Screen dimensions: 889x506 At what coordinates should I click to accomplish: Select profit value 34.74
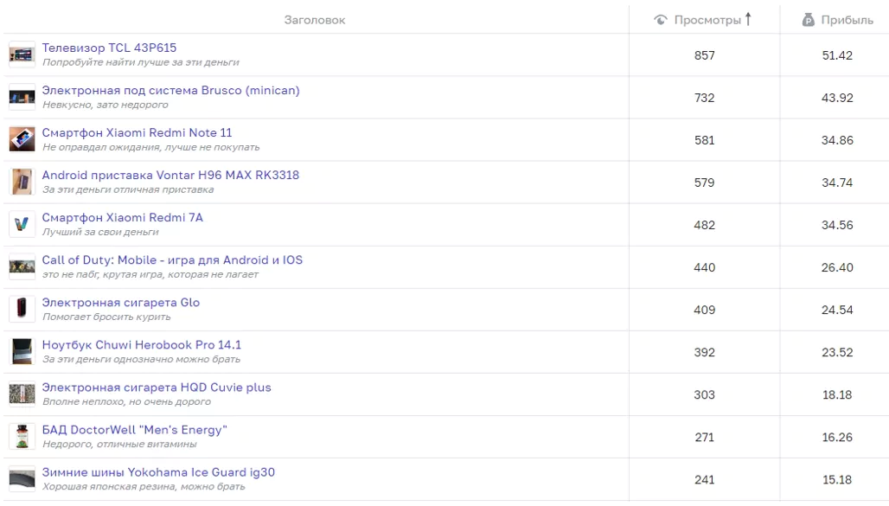pos(837,183)
